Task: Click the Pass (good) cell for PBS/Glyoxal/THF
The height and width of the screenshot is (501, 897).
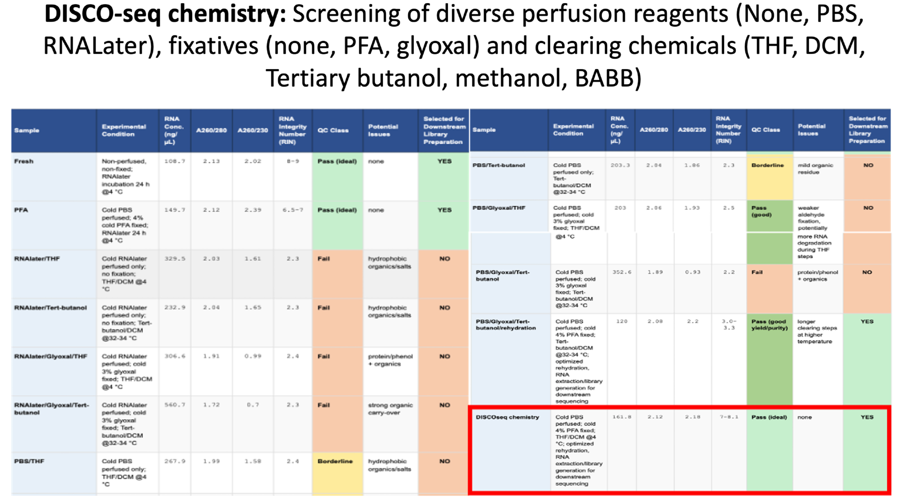Action: (x=762, y=212)
